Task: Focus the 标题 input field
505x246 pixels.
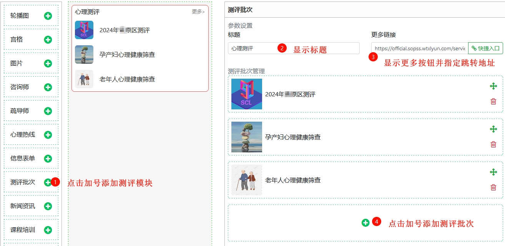Action: pyautogui.click(x=294, y=48)
